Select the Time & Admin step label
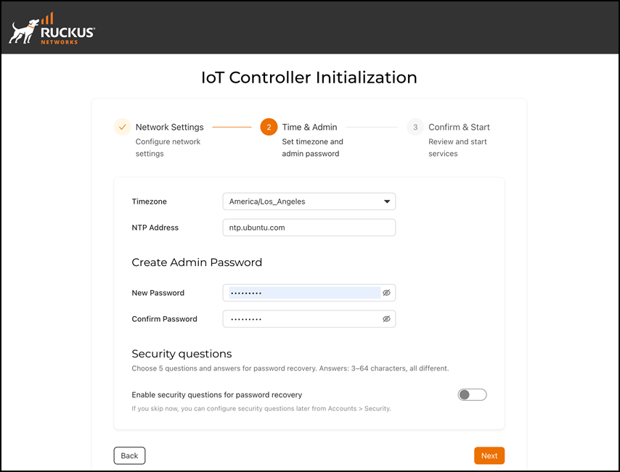 pos(309,127)
